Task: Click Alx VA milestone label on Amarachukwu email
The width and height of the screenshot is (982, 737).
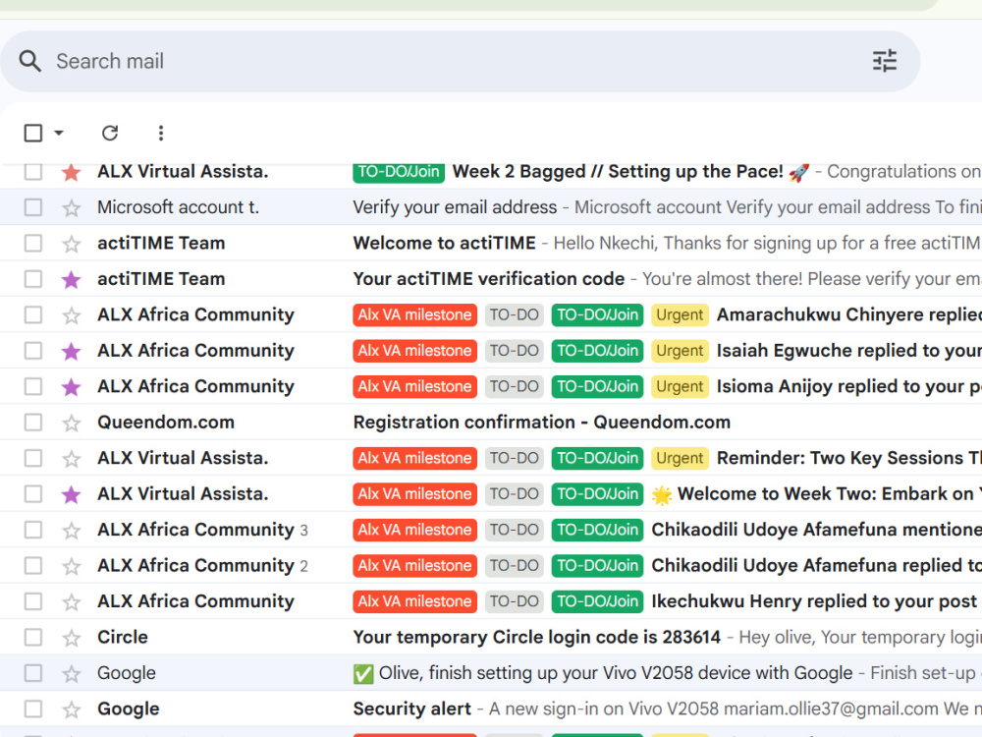Action: 414,314
